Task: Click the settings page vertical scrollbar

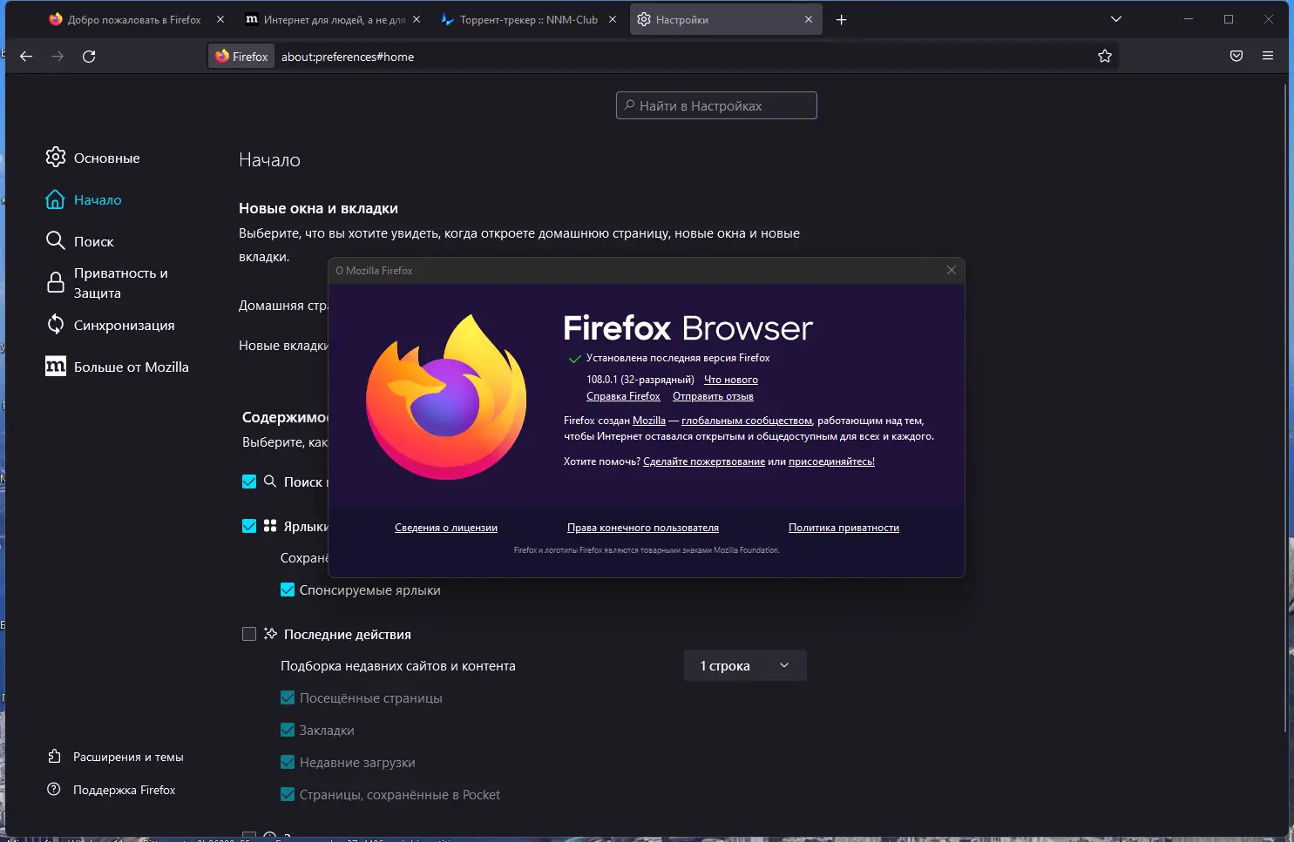Action: click(x=1286, y=409)
